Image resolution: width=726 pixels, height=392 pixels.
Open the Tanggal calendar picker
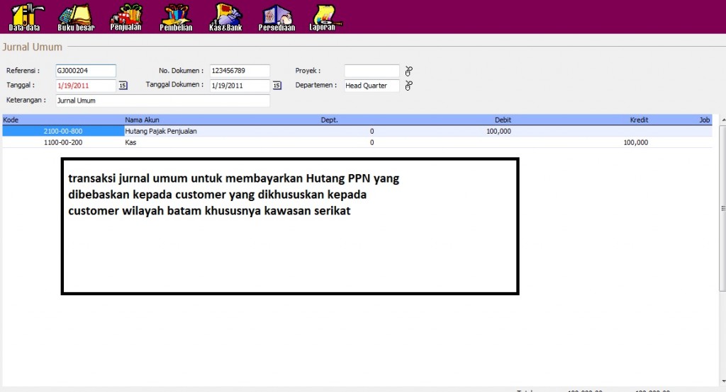pos(123,86)
